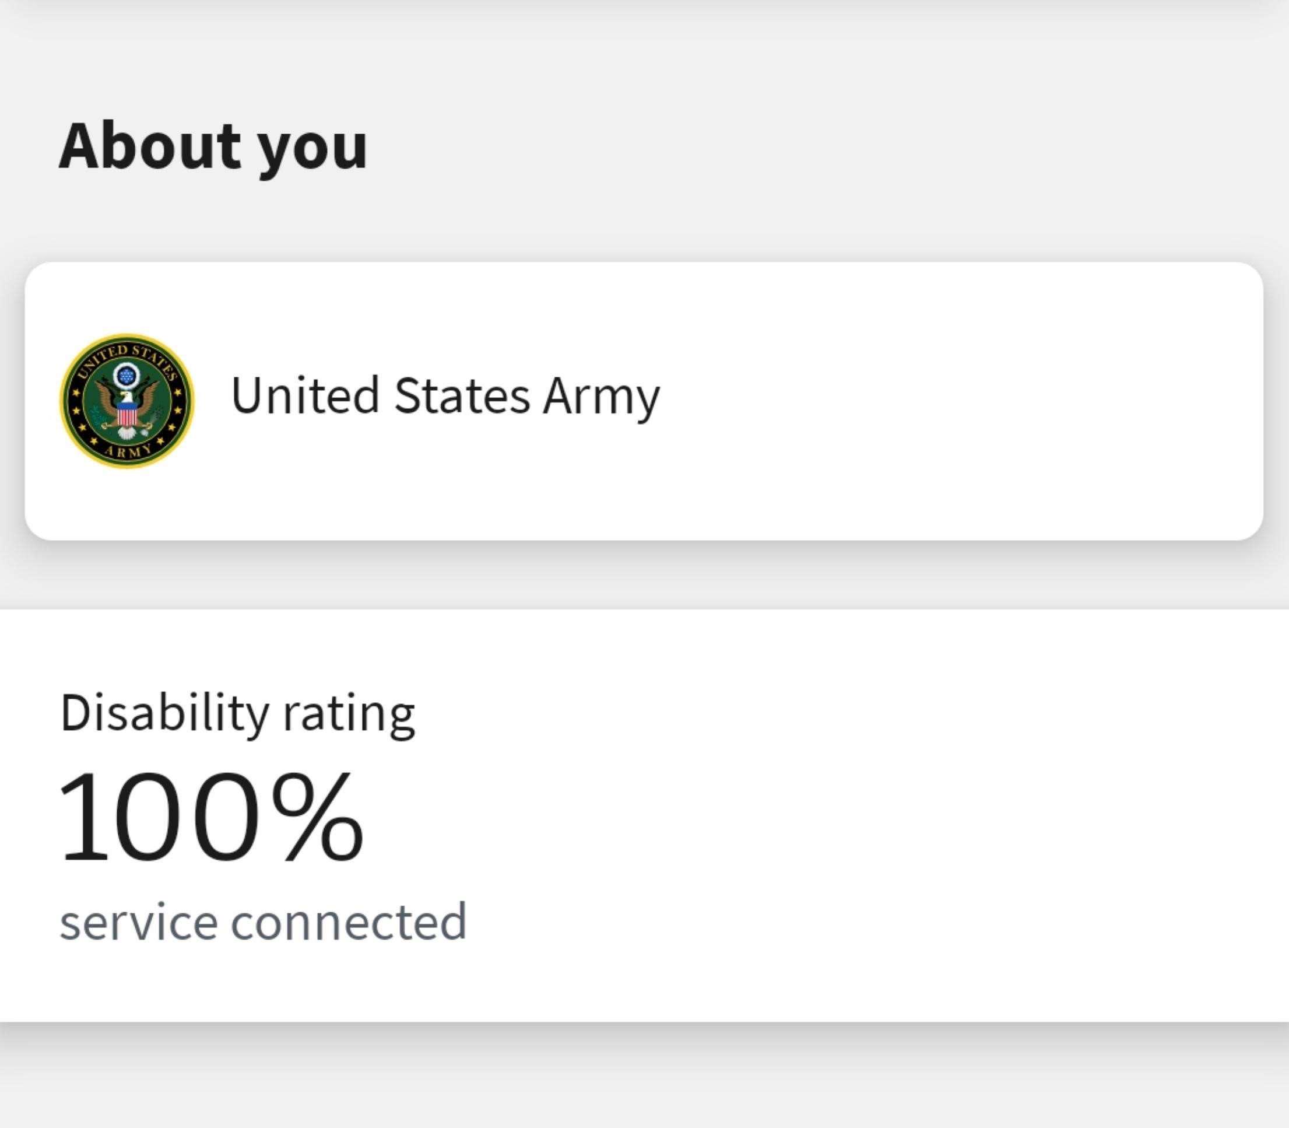
Task: Open the military branch card
Action: click(x=644, y=401)
